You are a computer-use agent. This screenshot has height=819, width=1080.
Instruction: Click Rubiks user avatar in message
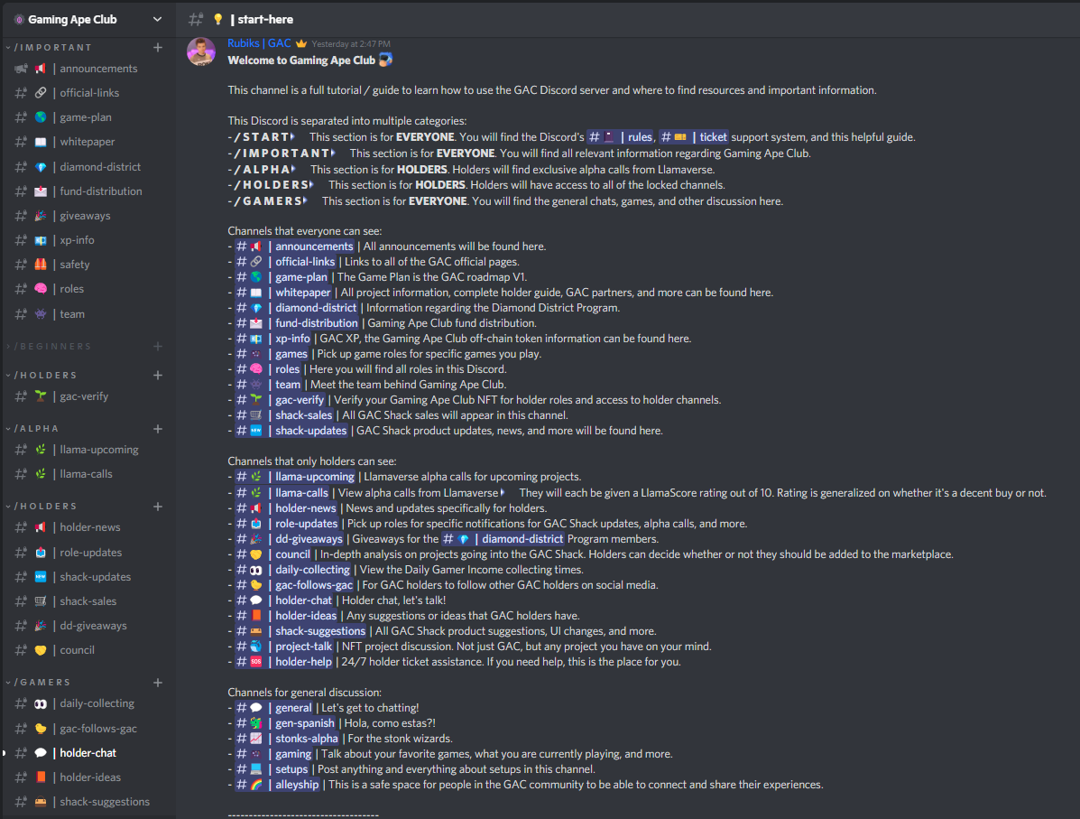201,51
